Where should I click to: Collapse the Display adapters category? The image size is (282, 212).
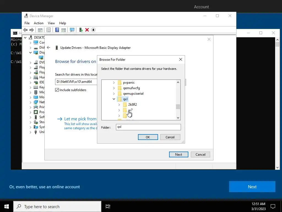point(30,52)
